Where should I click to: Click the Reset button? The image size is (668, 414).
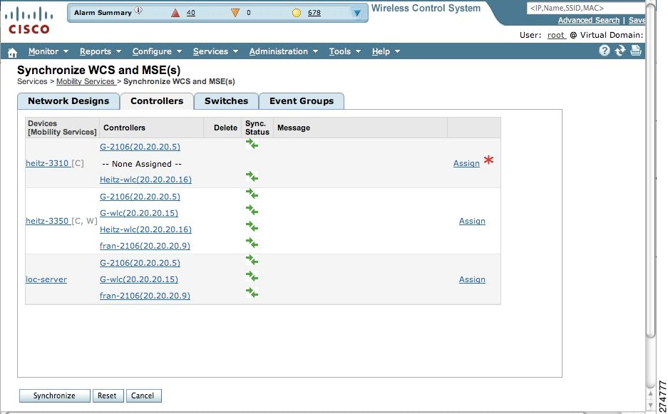tap(107, 395)
